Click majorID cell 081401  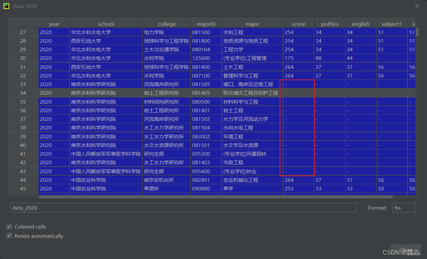pyautogui.click(x=206, y=110)
